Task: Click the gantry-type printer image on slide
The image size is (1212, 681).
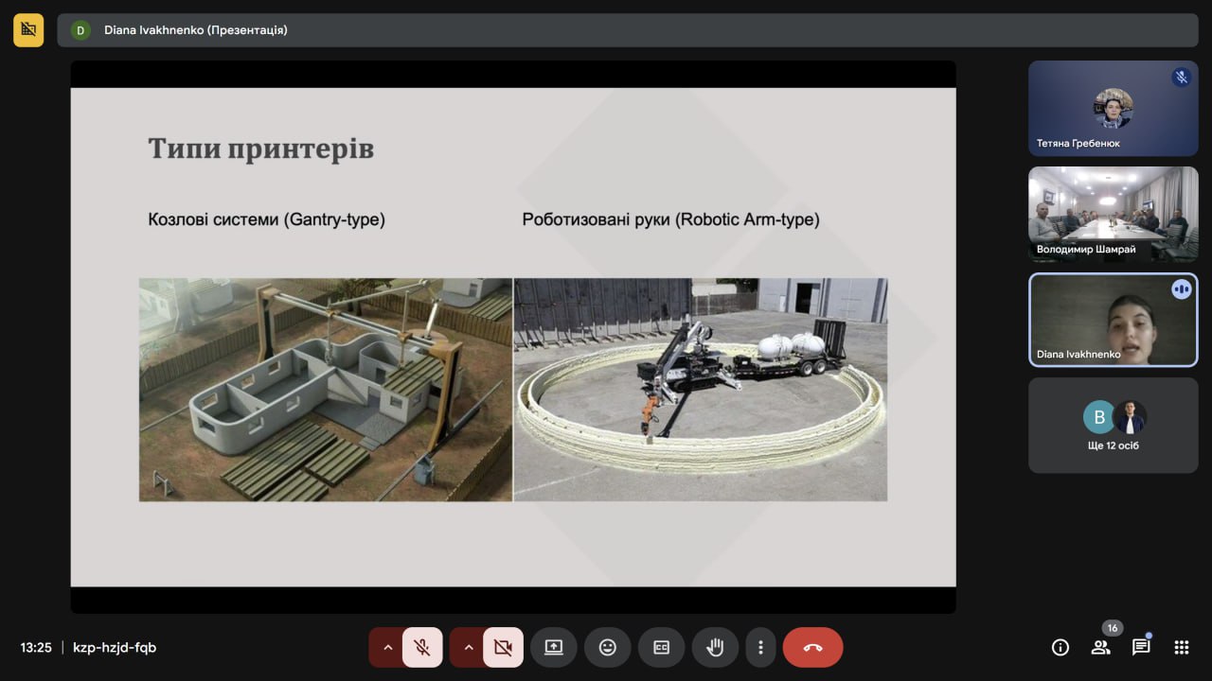Action: [x=326, y=389]
